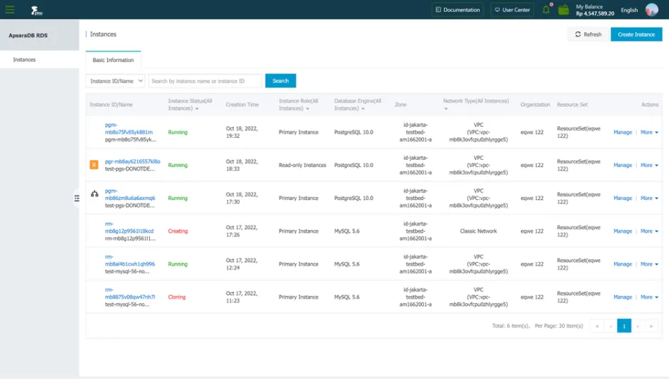Open the More dropdown for the Cloning instance

648,297
